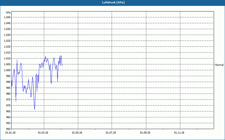Click the hPa unit label above the axis
The width and height of the screenshot is (225, 140).
tap(8, 13)
